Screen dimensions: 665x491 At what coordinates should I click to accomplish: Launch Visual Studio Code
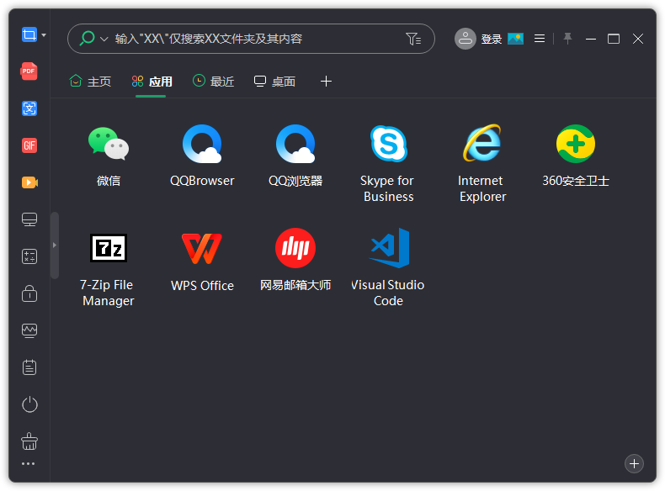[x=389, y=267]
